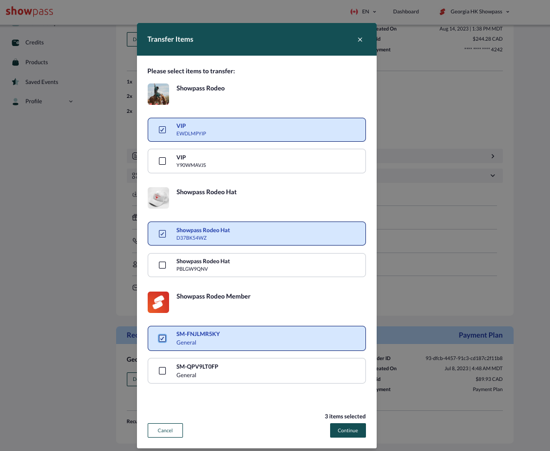
Task: Click the Canadian flag icon
Action: coord(354,12)
